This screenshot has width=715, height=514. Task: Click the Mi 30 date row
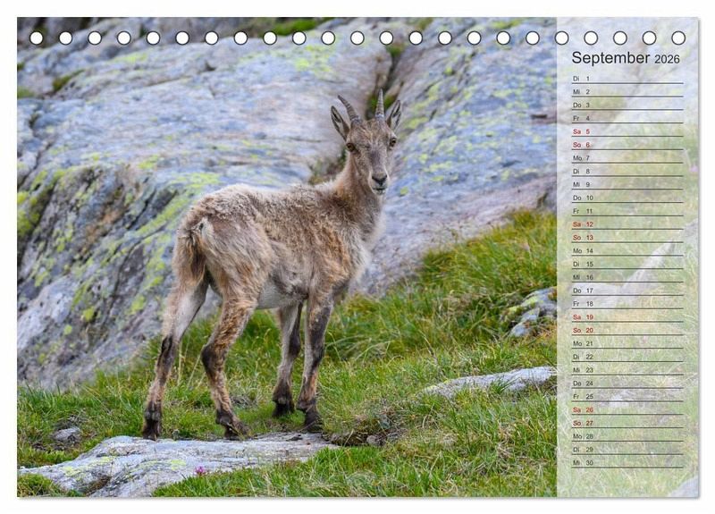pos(626,463)
